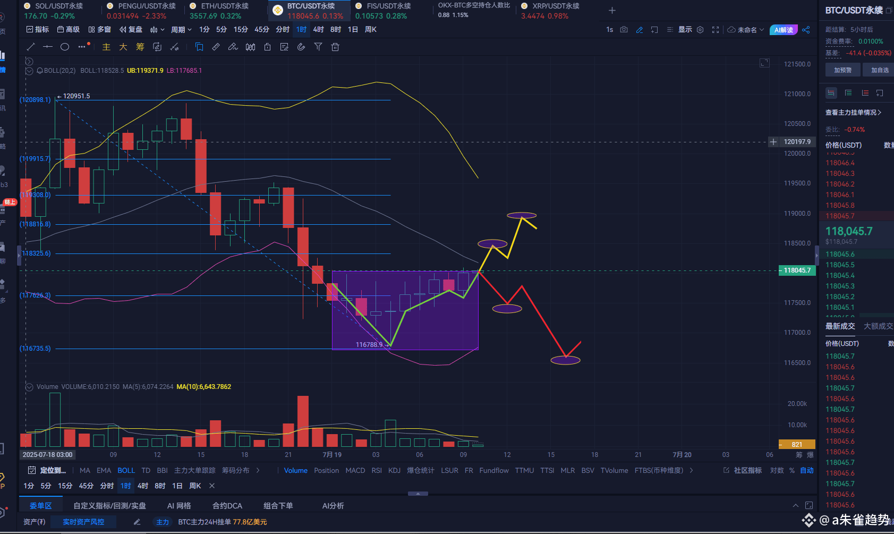Expand more sub-indicators chevron after FTBS
Screen dimensions: 894x534
(691, 470)
